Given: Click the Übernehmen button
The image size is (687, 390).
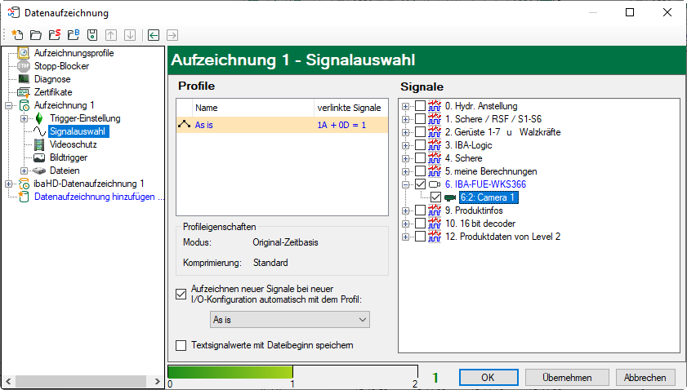Looking at the screenshot, I should (567, 377).
